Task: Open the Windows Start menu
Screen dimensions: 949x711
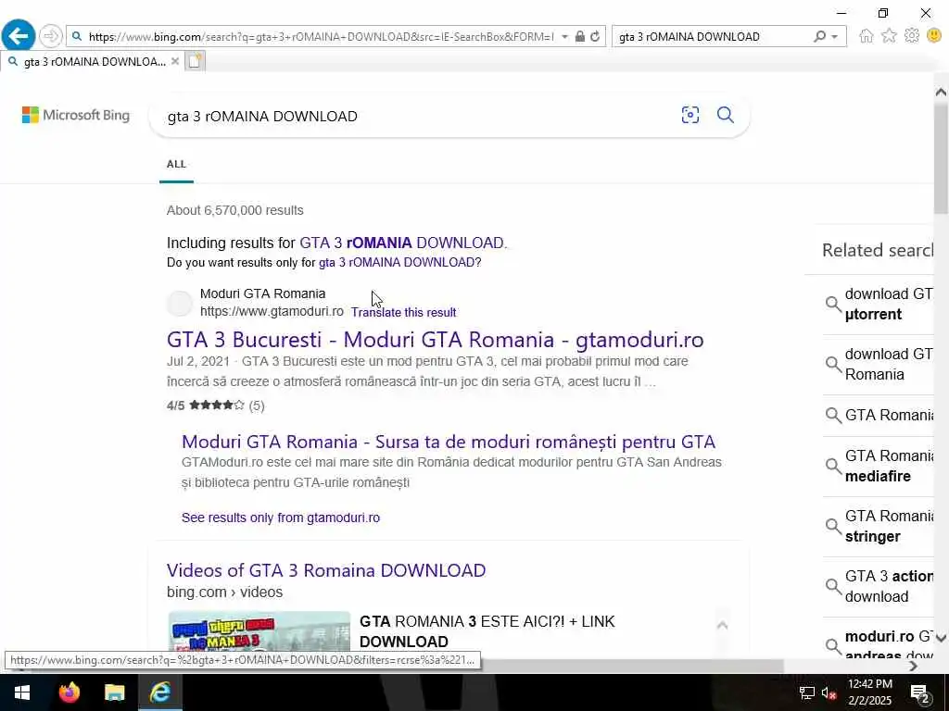Action: click(x=22, y=692)
